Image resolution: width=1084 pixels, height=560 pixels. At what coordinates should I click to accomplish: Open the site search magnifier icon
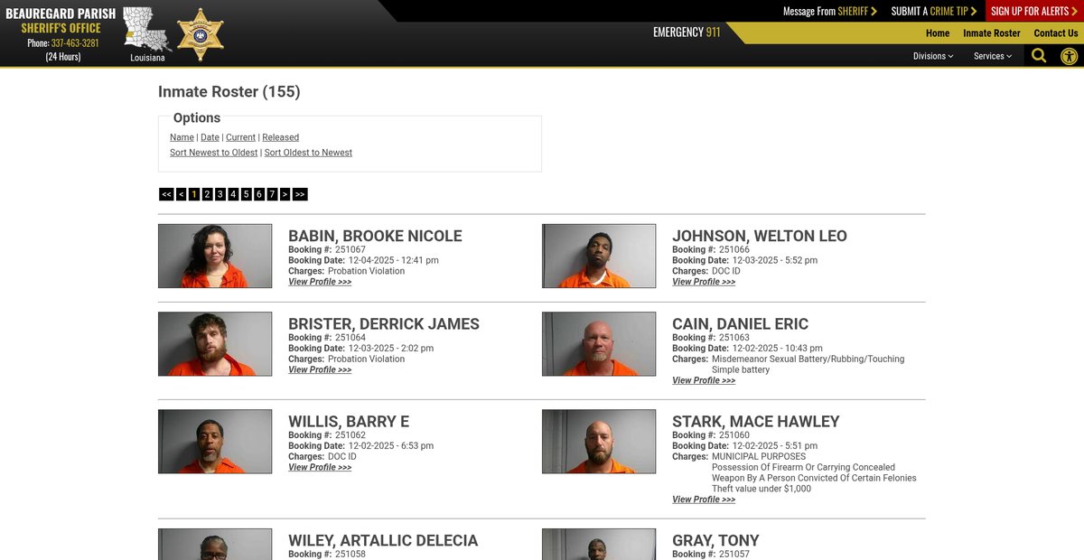click(x=1039, y=55)
